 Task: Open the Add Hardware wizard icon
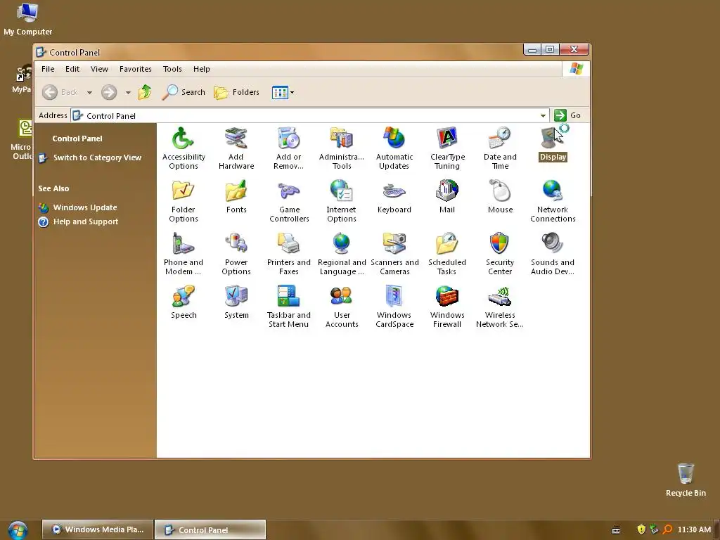236,148
